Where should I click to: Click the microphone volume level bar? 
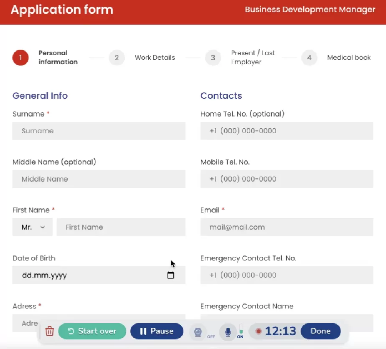point(241,329)
